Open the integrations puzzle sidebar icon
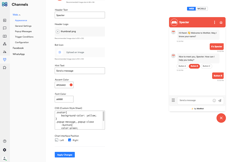This screenshot has width=243, height=162. (5, 67)
